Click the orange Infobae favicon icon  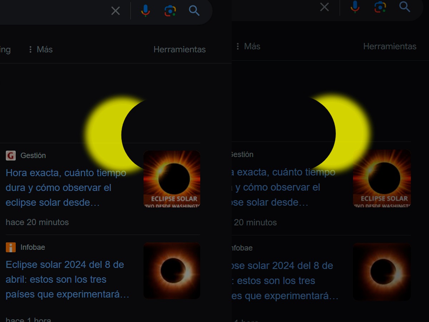point(11,247)
